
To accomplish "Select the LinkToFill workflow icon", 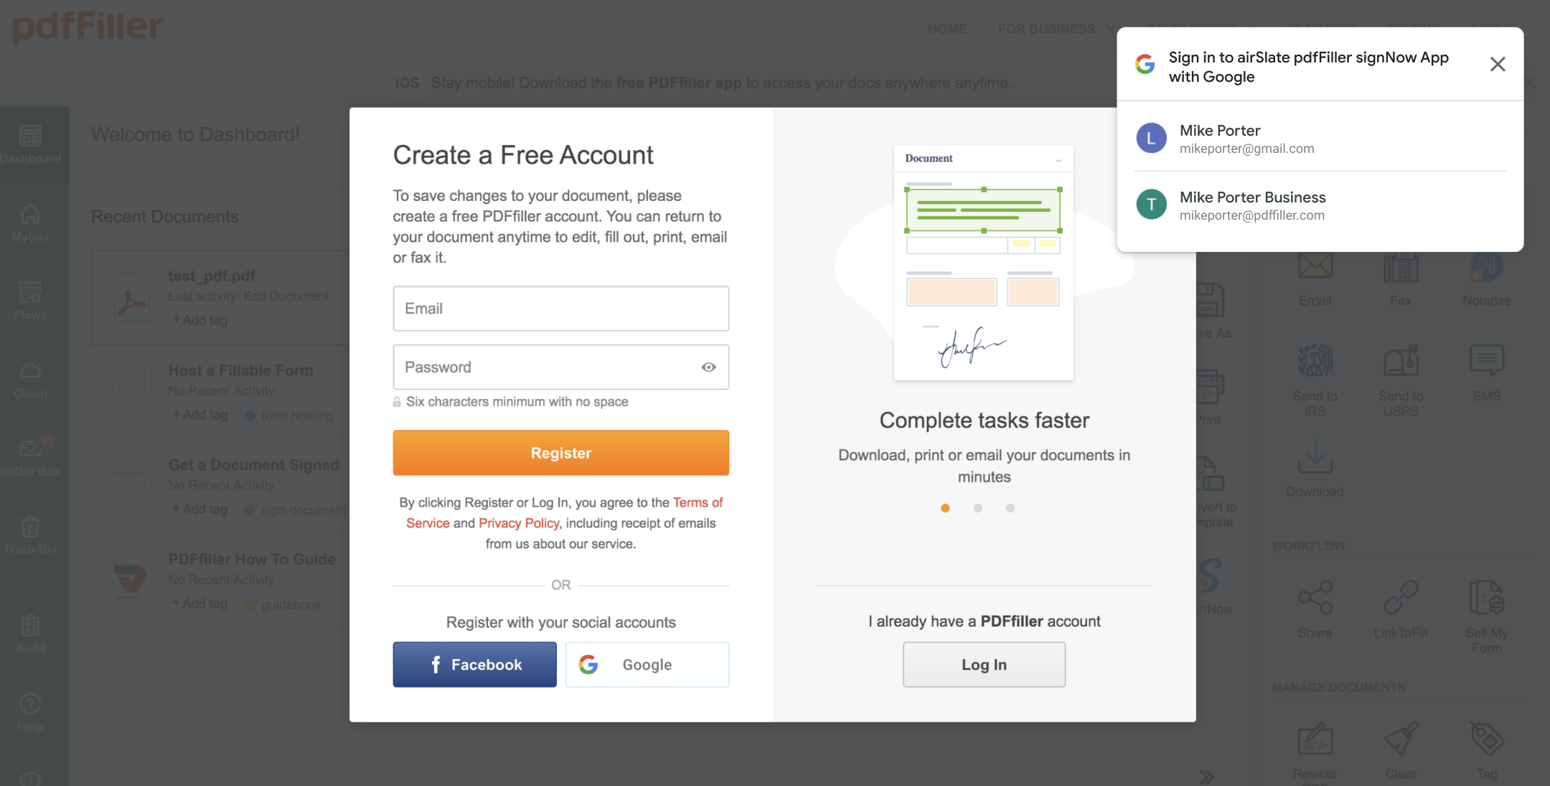I will tap(1401, 598).
